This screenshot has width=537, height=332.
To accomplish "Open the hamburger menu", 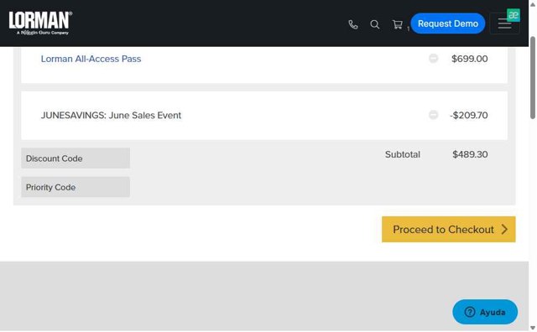I will pos(504,23).
